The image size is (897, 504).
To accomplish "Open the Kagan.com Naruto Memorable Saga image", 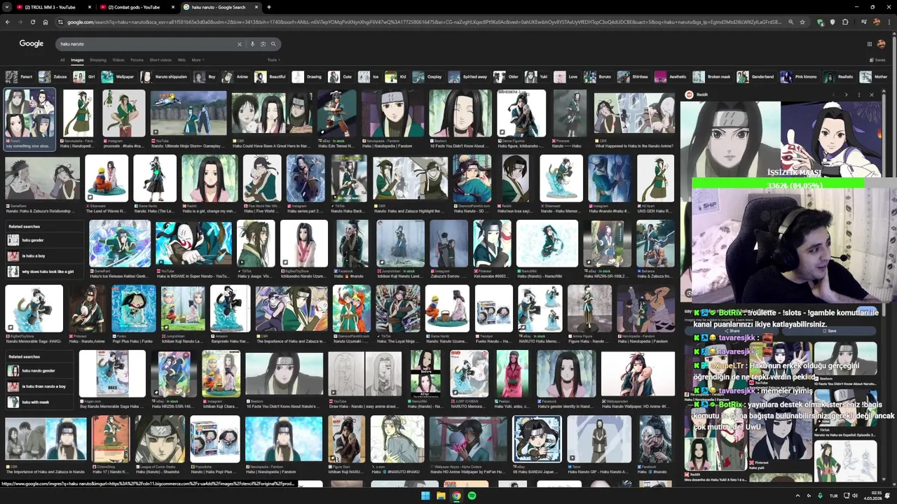I will coord(112,373).
